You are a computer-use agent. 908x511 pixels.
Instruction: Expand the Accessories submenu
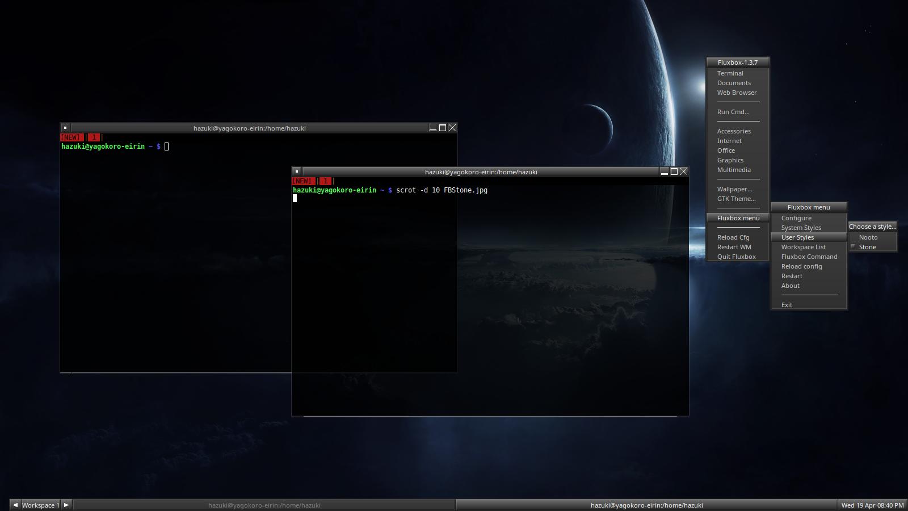738,131
